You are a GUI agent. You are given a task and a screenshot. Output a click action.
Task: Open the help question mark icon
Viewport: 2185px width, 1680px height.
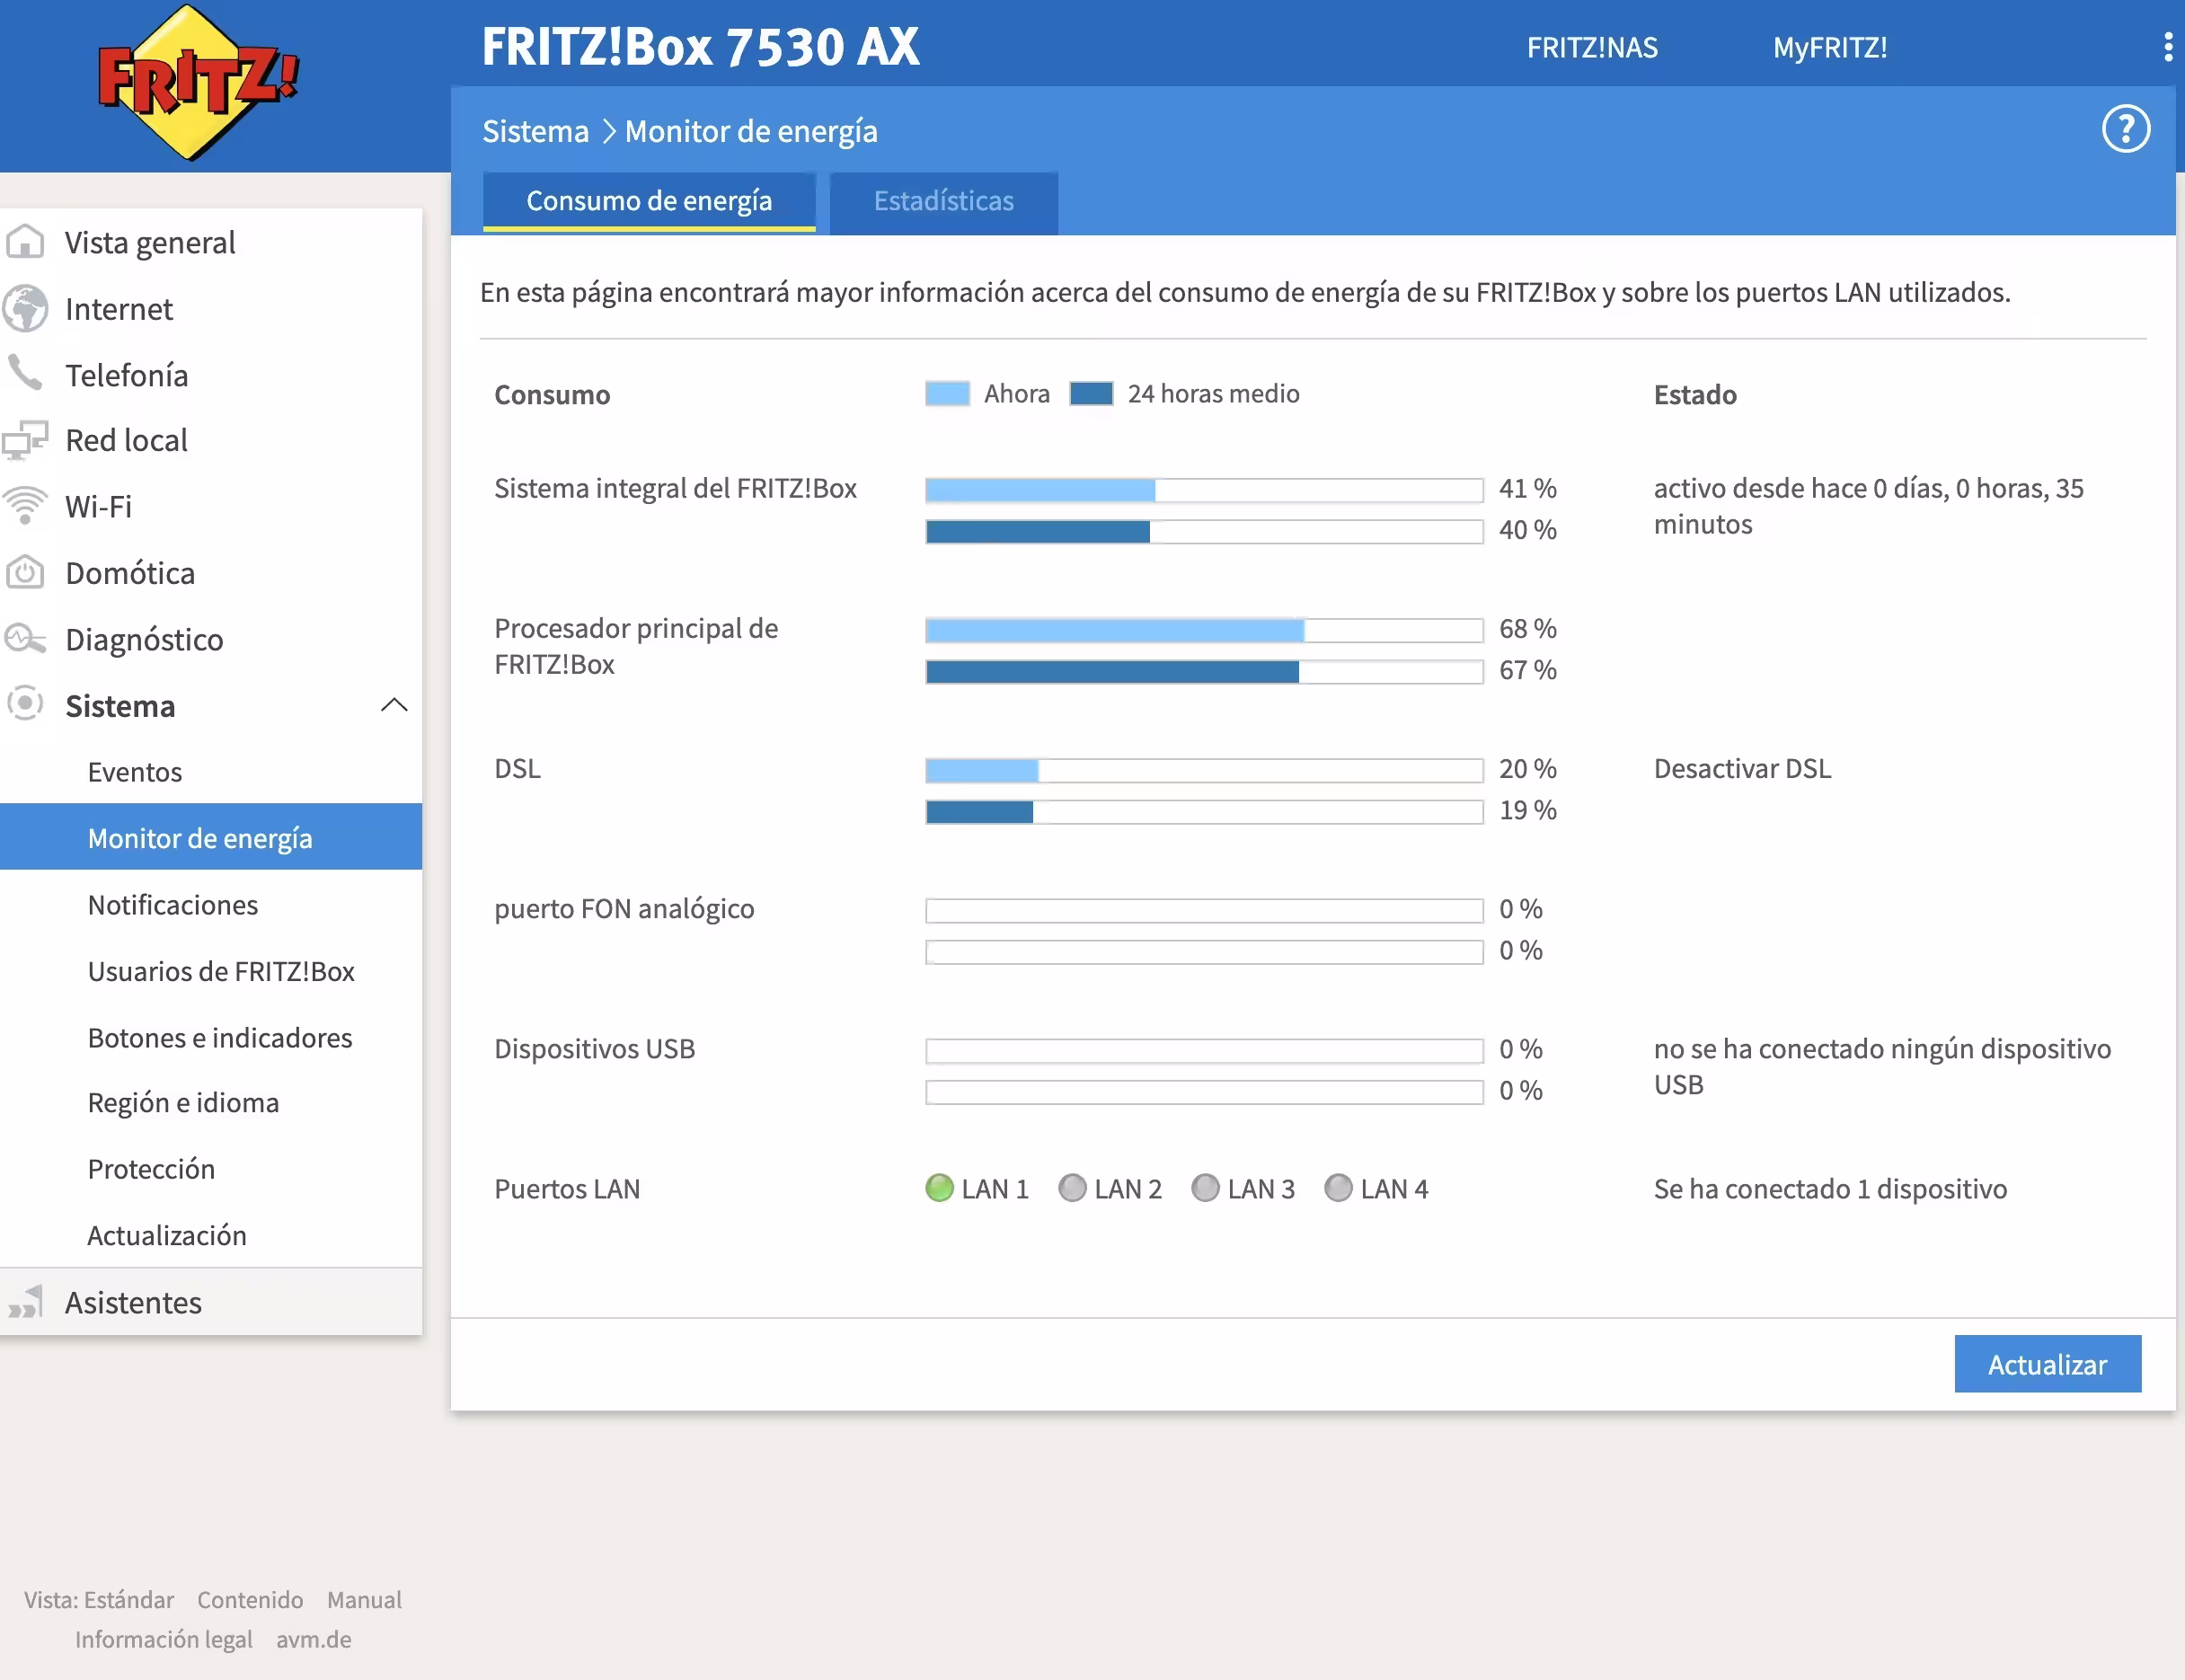[x=2125, y=129]
